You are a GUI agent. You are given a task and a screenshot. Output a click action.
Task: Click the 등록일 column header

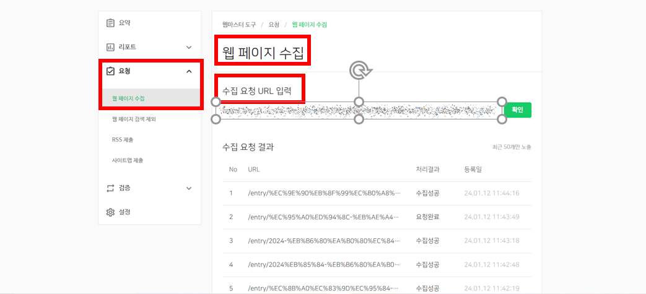pyautogui.click(x=472, y=170)
